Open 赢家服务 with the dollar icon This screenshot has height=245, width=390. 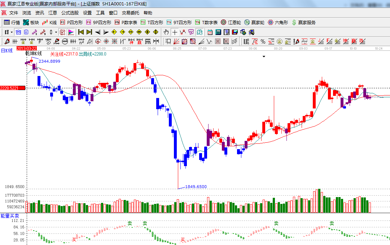303,22
